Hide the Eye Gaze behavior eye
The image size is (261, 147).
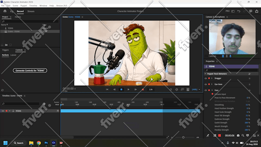coord(206,84)
